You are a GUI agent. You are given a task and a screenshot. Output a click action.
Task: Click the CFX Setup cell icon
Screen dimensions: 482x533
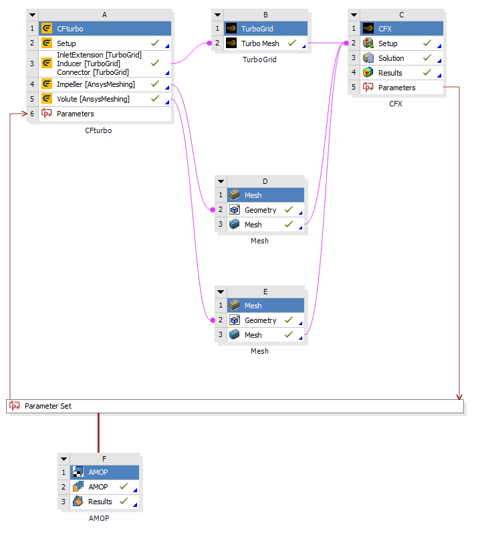coord(368,43)
